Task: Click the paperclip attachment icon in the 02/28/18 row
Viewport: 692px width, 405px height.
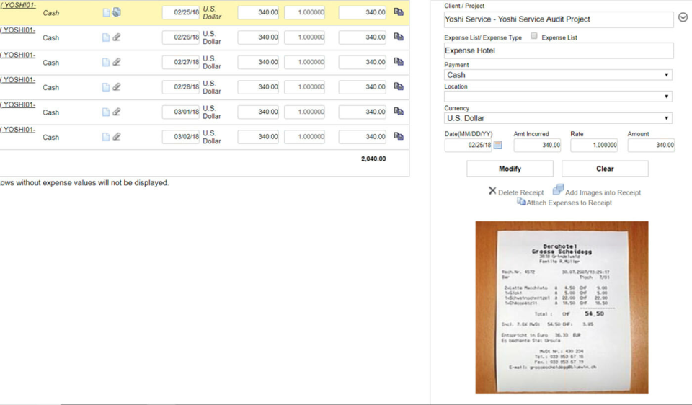Action: pyautogui.click(x=117, y=86)
